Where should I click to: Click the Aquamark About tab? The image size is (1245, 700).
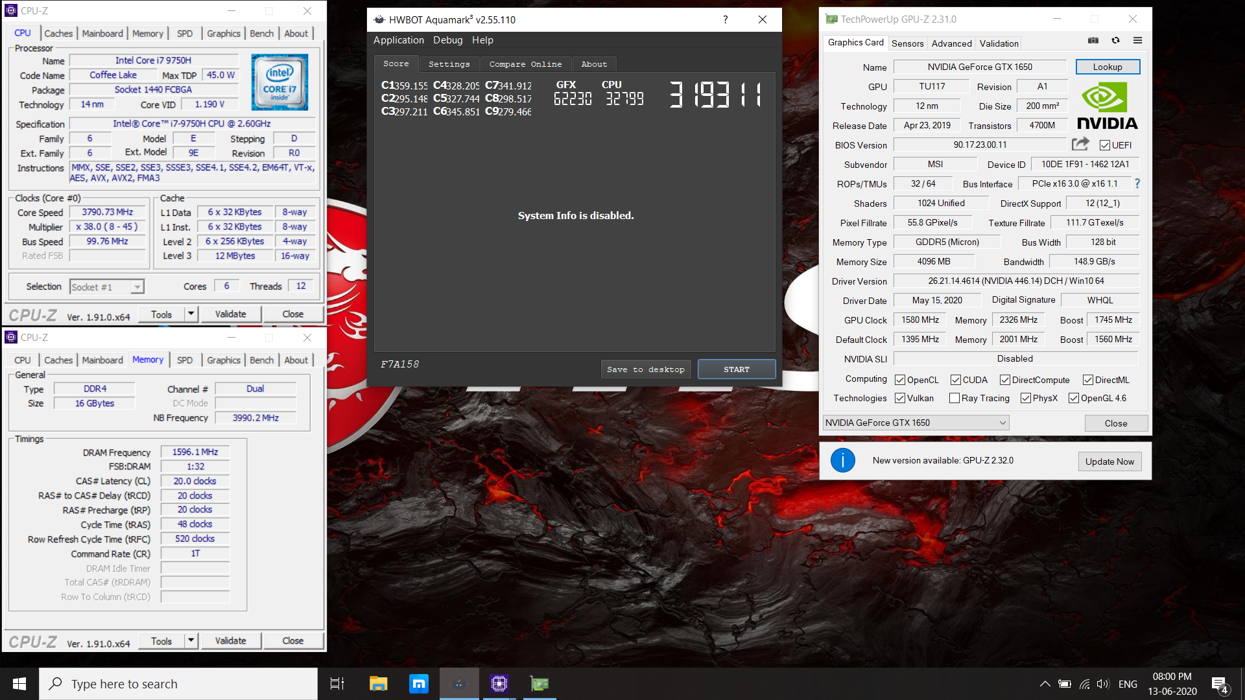pyautogui.click(x=594, y=64)
